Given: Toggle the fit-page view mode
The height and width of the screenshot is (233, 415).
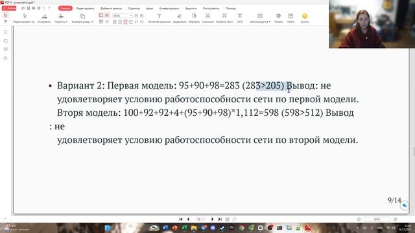Looking at the screenshot, I should [120, 21].
